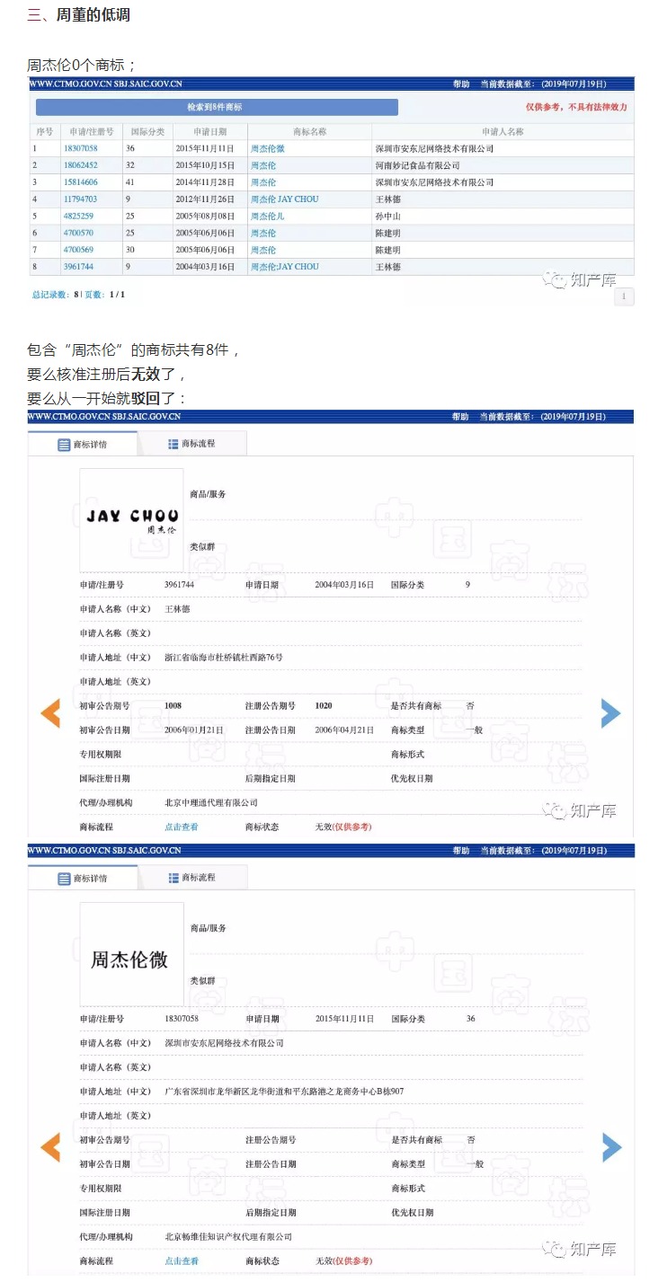Screen dimensions: 667x1282
Task: Switch to 商标流程 tab above 周杰伦微 trademark
Action: [191, 878]
